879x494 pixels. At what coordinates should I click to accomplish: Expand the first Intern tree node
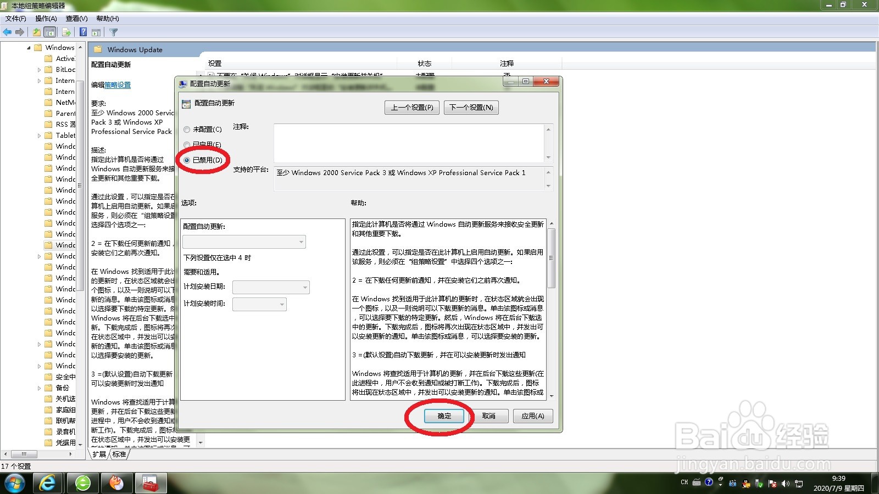point(39,81)
